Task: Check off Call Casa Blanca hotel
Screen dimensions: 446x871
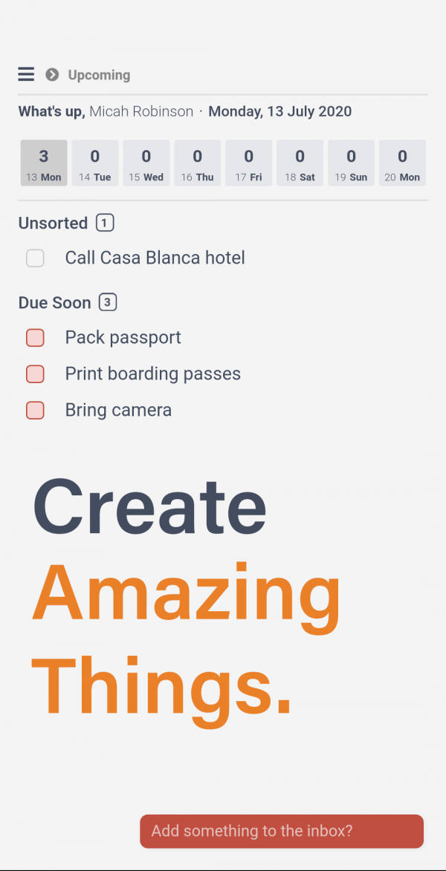Action: pyautogui.click(x=35, y=258)
